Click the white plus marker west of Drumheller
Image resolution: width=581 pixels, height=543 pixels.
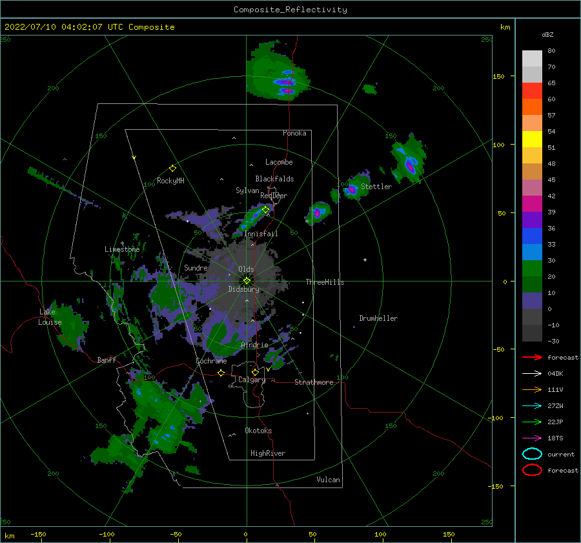pos(365,260)
